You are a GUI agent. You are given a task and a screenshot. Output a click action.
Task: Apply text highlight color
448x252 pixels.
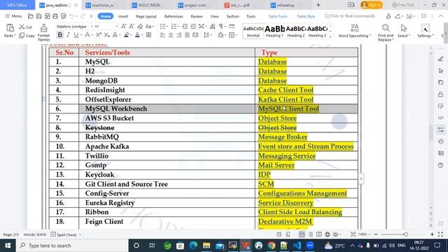pyautogui.click(x=127, y=35)
